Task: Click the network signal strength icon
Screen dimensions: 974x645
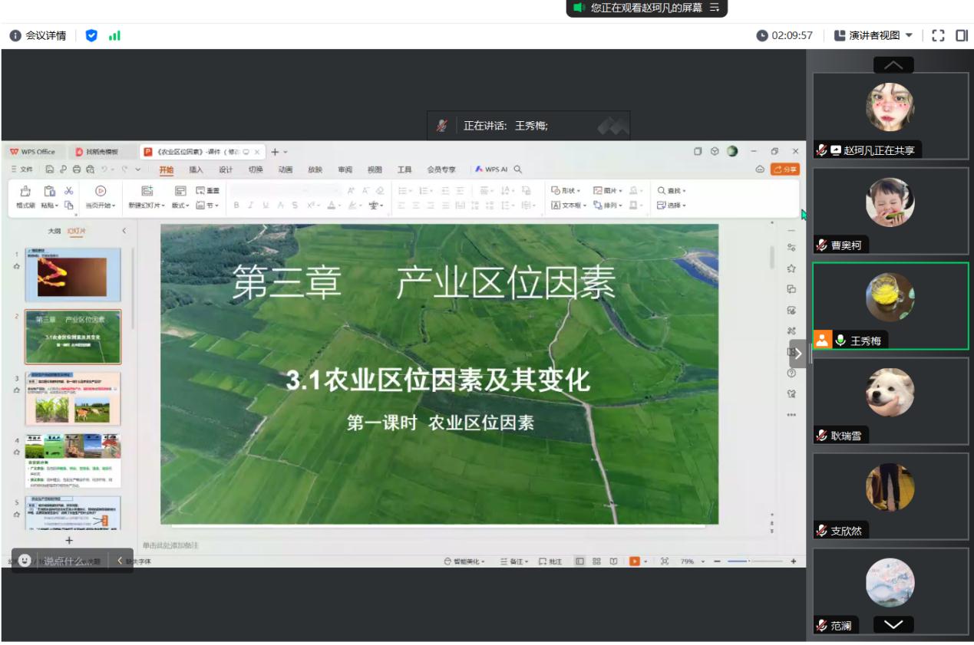Action: [114, 35]
